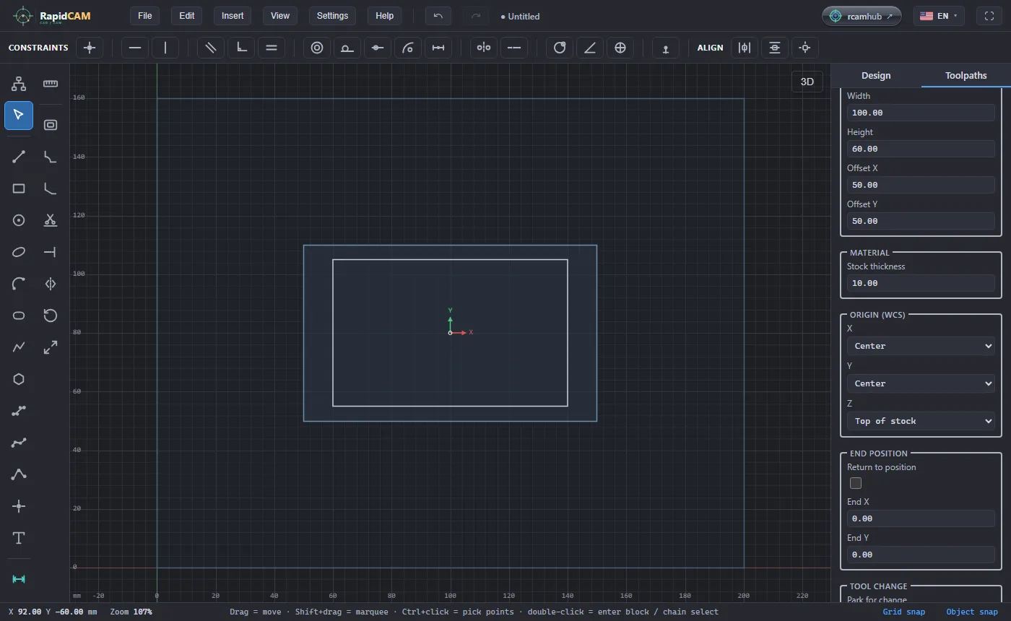
Task: Activate the Circle drawing tool
Action: [x=19, y=220]
